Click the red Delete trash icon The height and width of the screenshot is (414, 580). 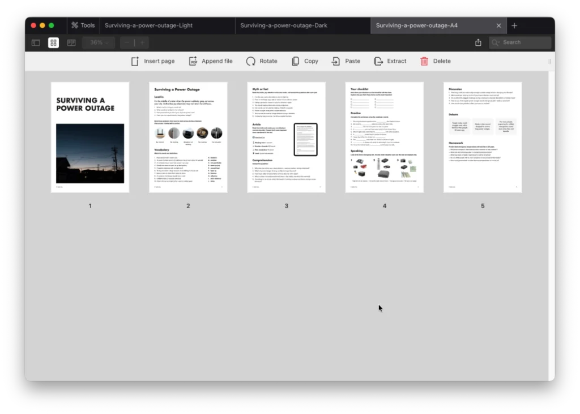pyautogui.click(x=424, y=61)
